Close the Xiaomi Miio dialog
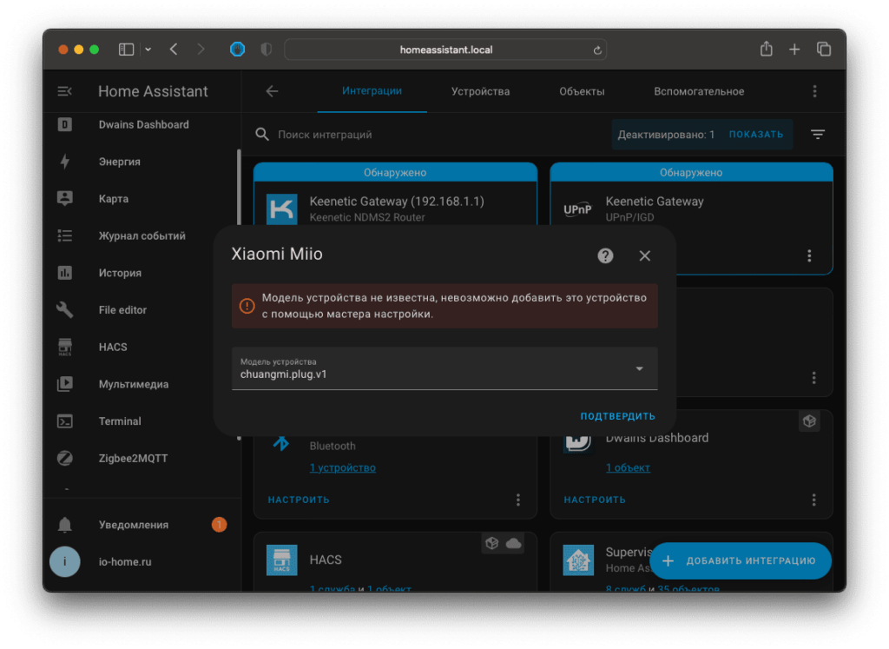889x649 pixels. 645,255
